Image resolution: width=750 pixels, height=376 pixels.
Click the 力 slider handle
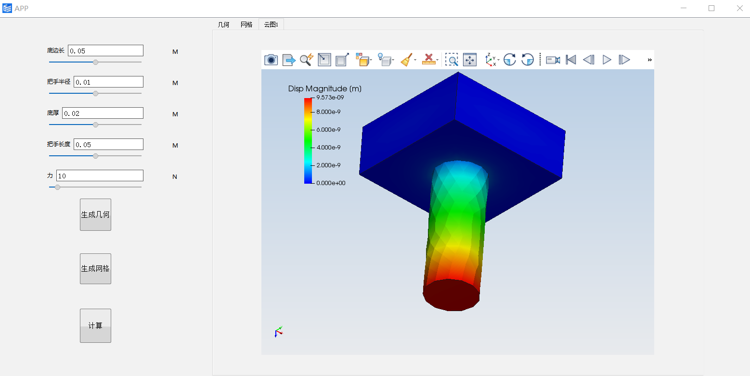point(58,187)
